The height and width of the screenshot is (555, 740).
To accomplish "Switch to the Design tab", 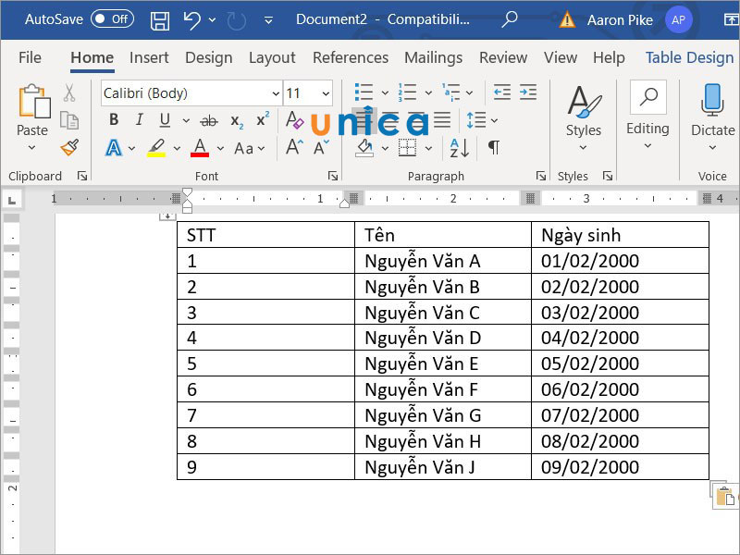I will (x=209, y=57).
